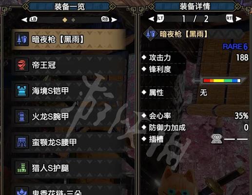Open the 装备一览 equipment list tab
Image resolution: width=252 pixels, height=195 pixels.
(x=69, y=7)
